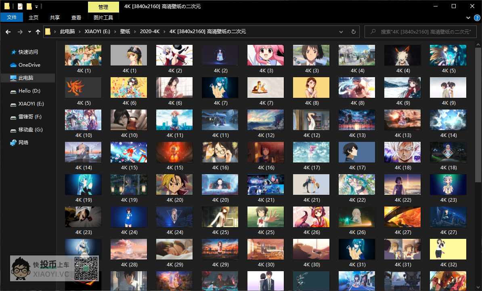Select the 4K (32) pale yellow background thumbnail

click(x=448, y=249)
